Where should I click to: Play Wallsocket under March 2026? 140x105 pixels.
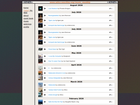(45, 85)
